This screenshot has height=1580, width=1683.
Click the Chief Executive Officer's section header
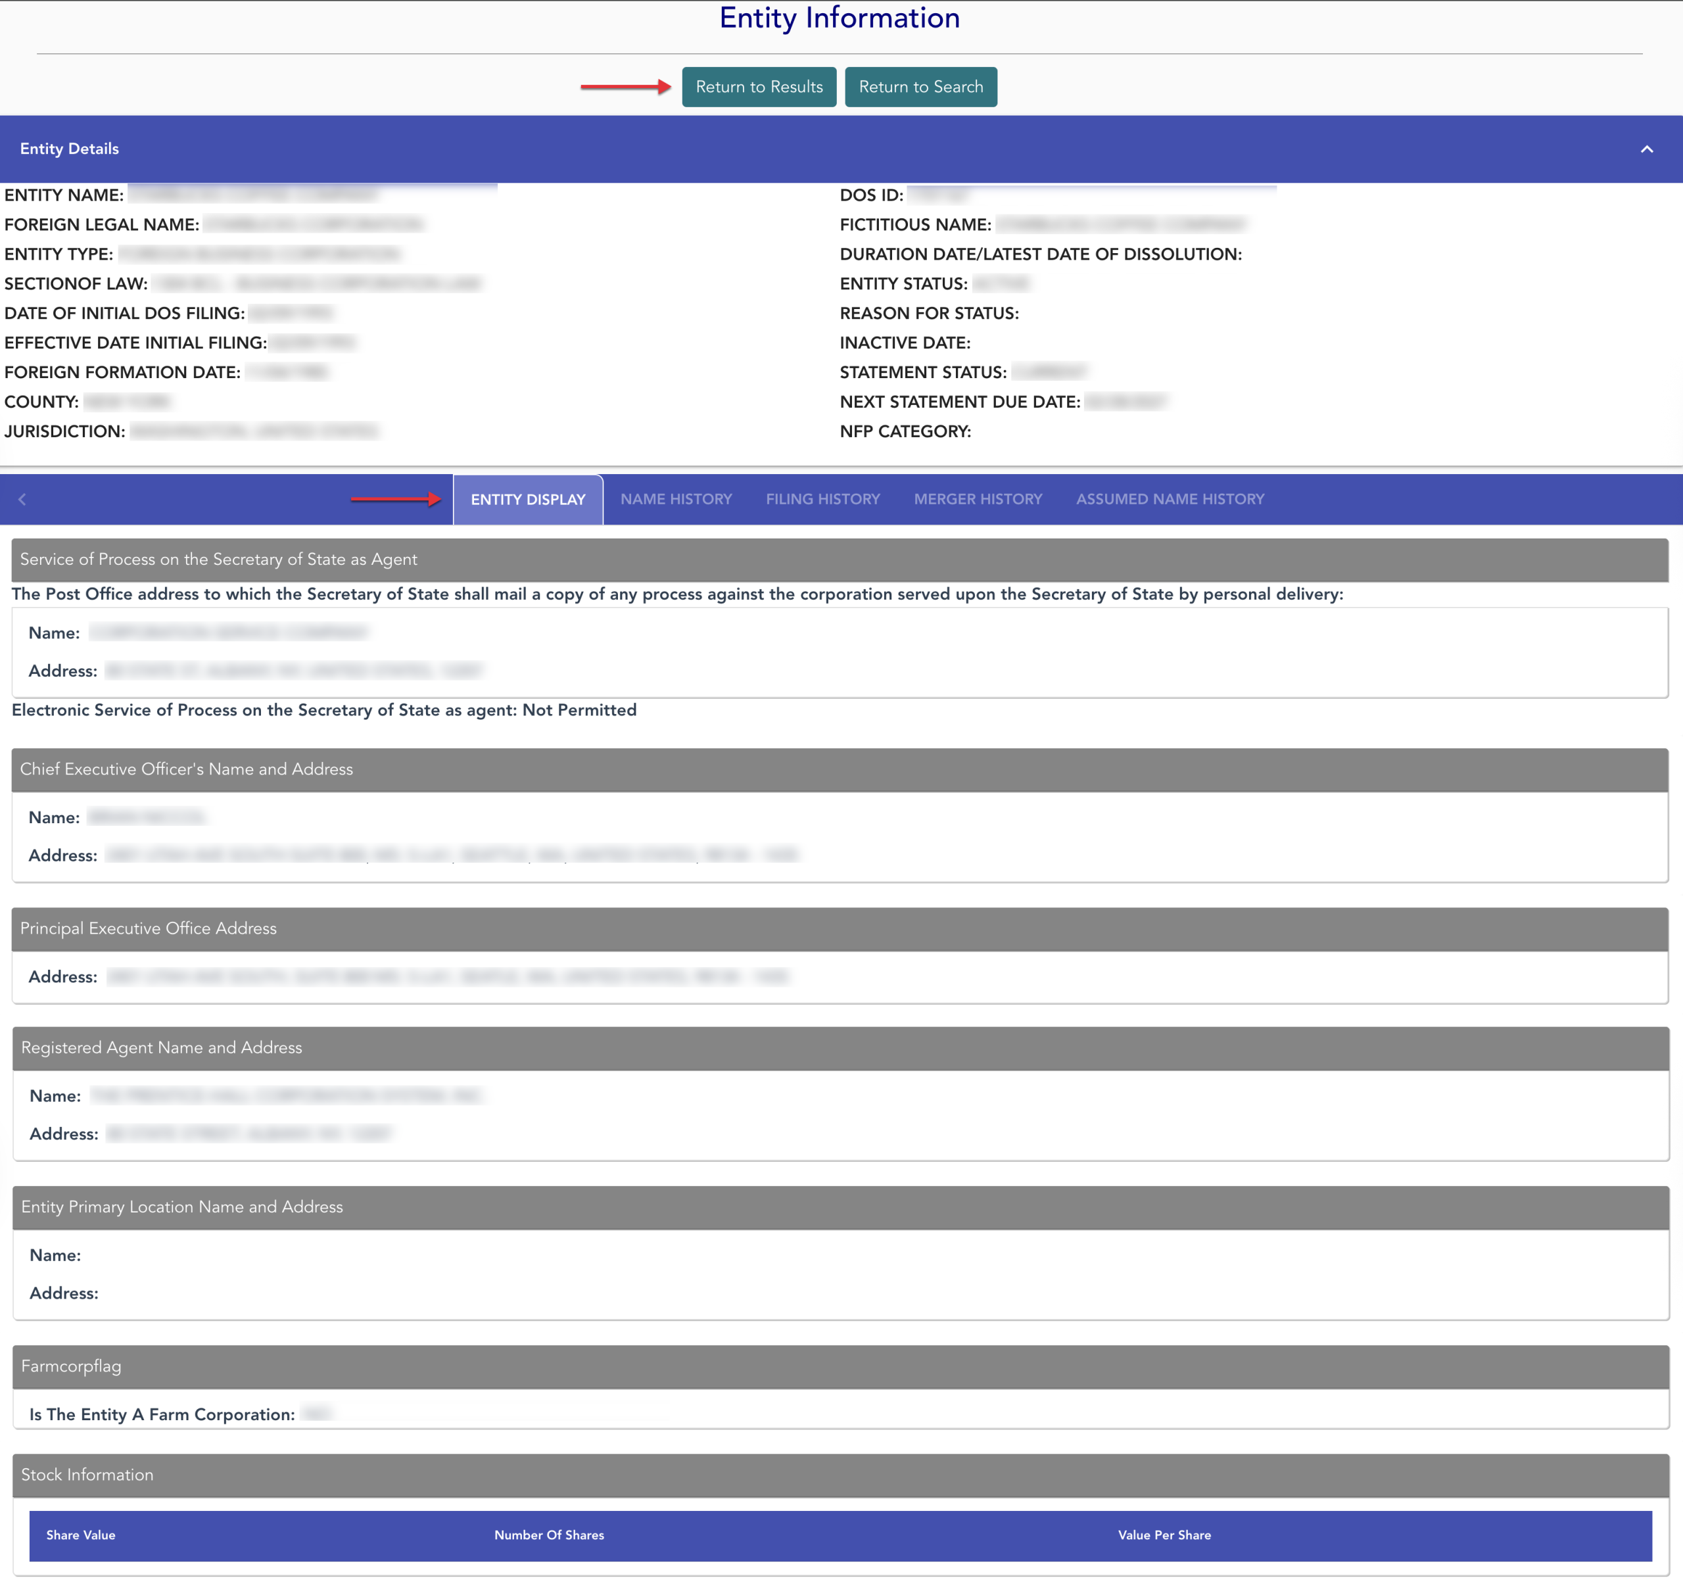click(186, 769)
